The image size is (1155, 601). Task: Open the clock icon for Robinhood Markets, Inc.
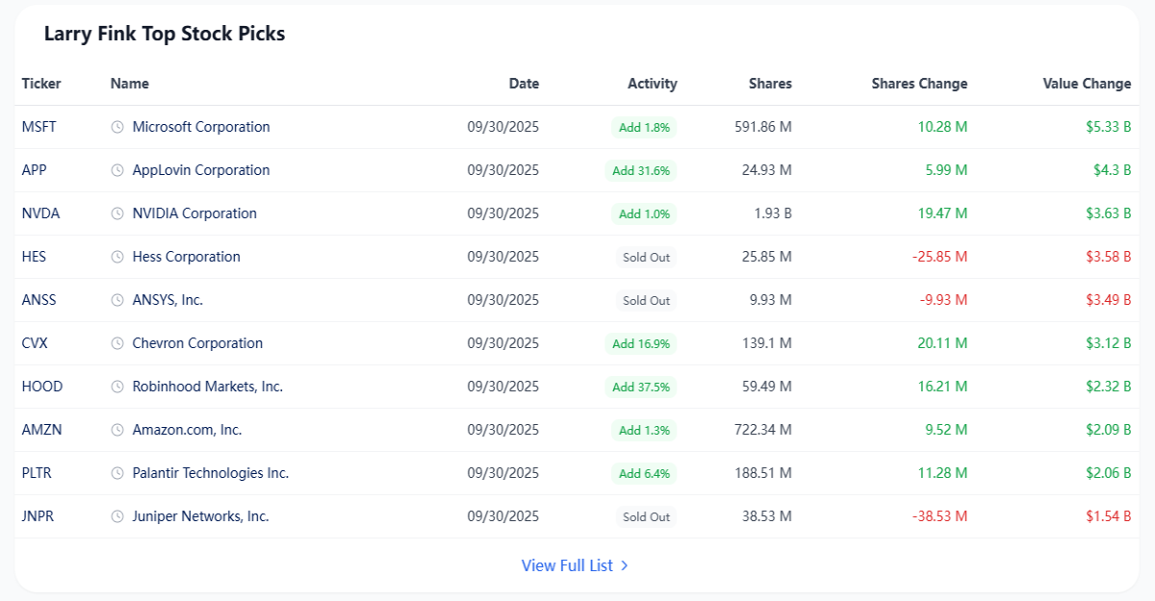117,387
